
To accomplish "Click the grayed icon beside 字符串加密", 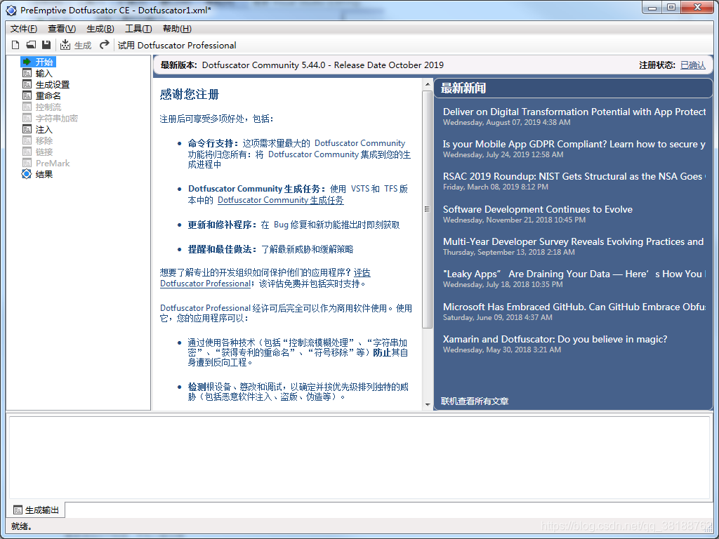I will tap(27, 118).
